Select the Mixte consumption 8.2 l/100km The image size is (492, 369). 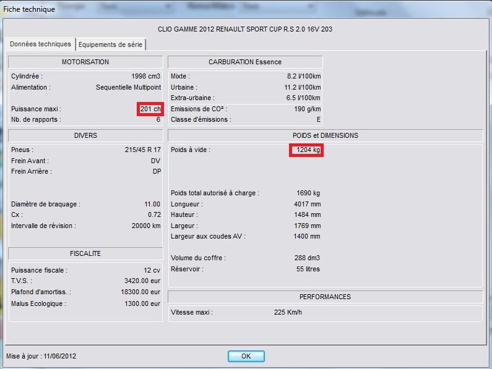(304, 76)
